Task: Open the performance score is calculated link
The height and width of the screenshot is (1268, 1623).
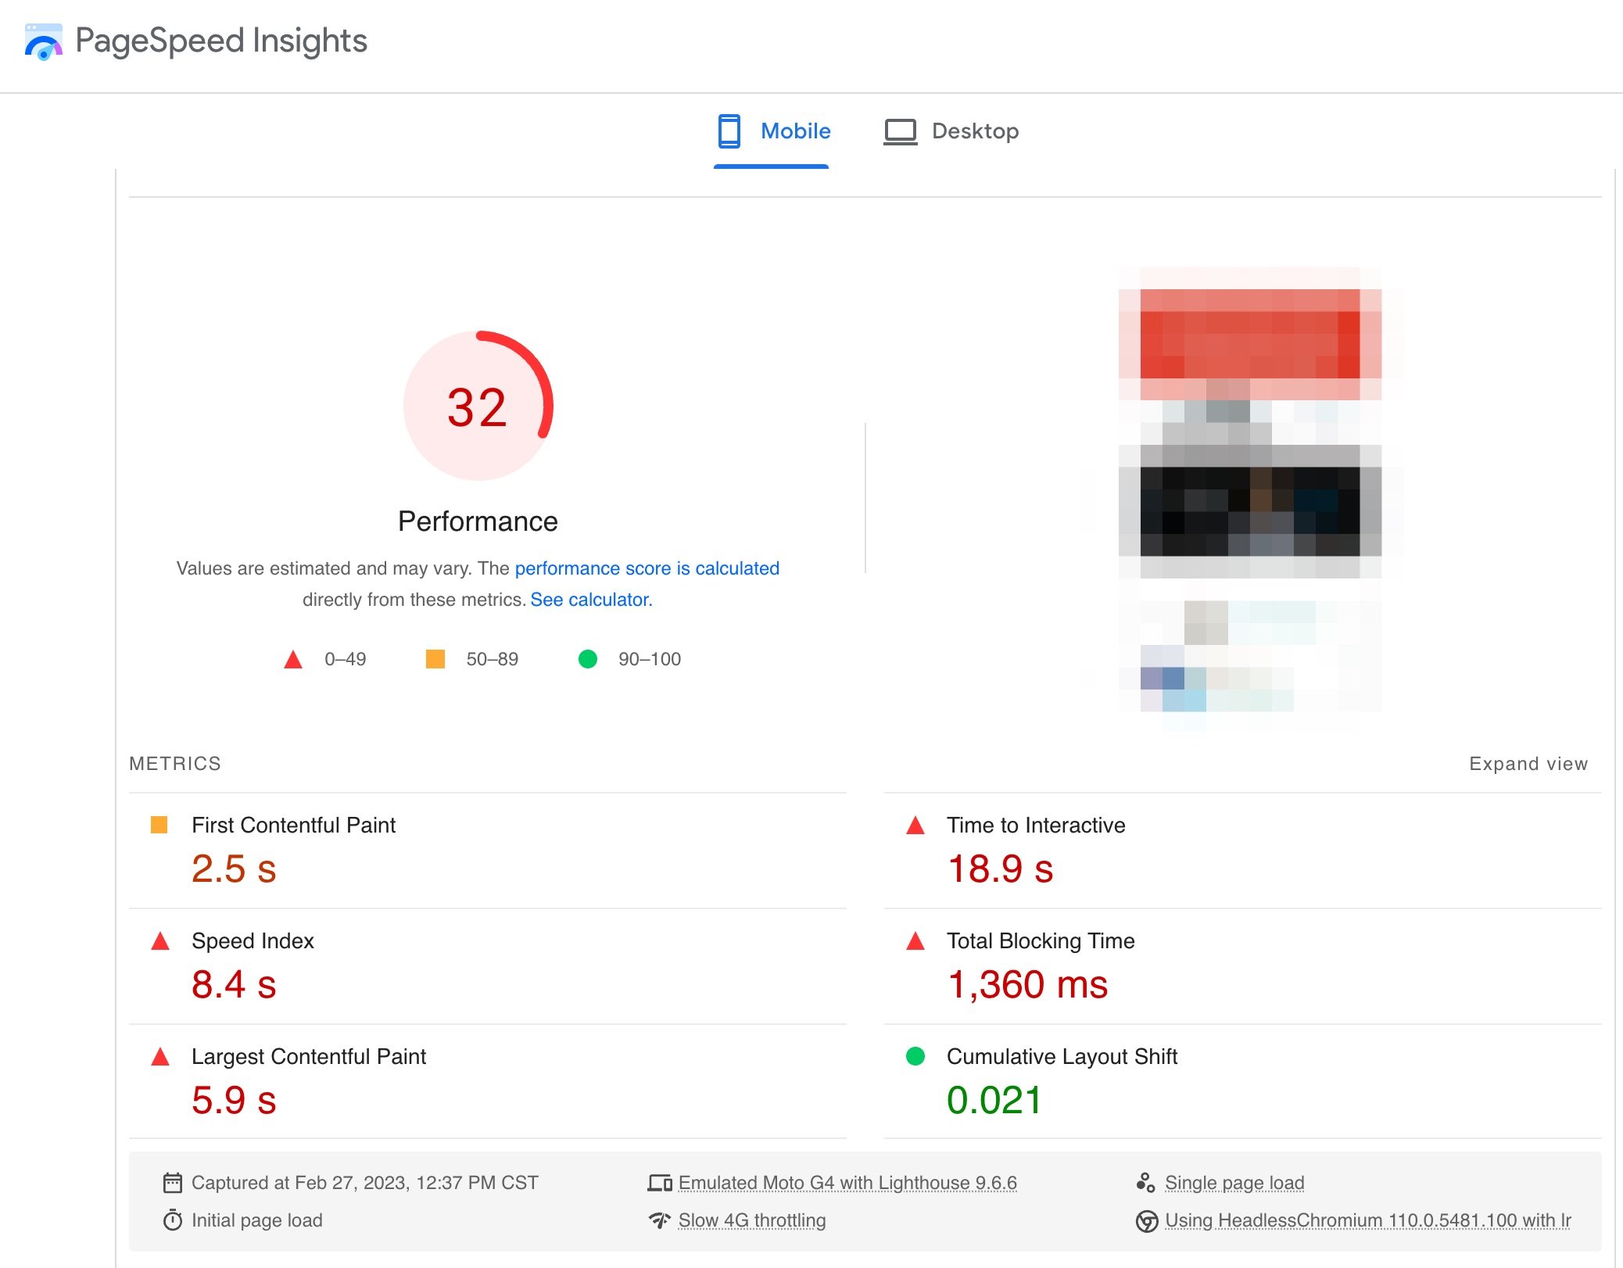Action: (647, 568)
